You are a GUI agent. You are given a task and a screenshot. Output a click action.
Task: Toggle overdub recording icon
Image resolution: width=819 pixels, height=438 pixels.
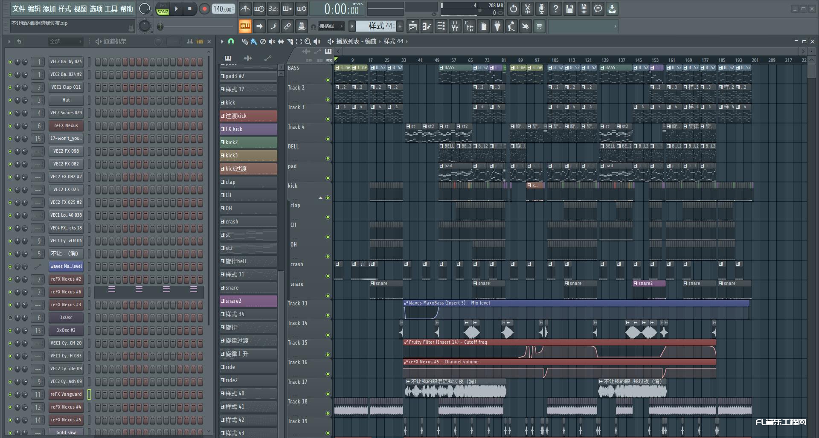(x=287, y=9)
